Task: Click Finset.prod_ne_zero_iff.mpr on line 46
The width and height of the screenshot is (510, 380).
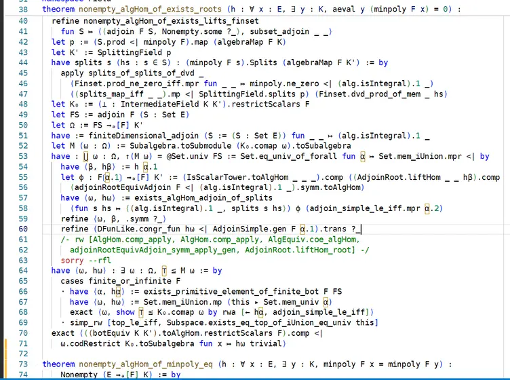Action: (137, 83)
